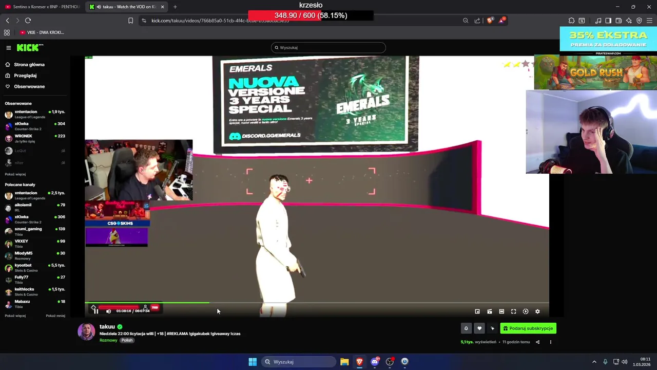Bookmark this page via bookmark icon
The image size is (657, 370).
click(130, 21)
